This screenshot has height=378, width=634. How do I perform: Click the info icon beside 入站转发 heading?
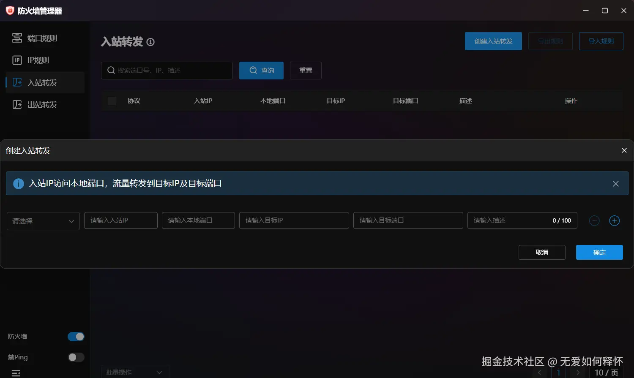(x=150, y=42)
